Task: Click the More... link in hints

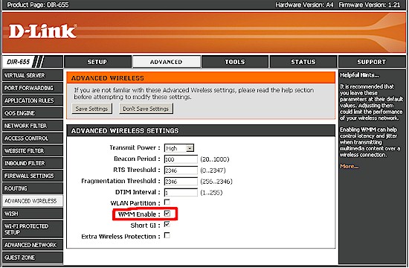Action: [x=350, y=167]
